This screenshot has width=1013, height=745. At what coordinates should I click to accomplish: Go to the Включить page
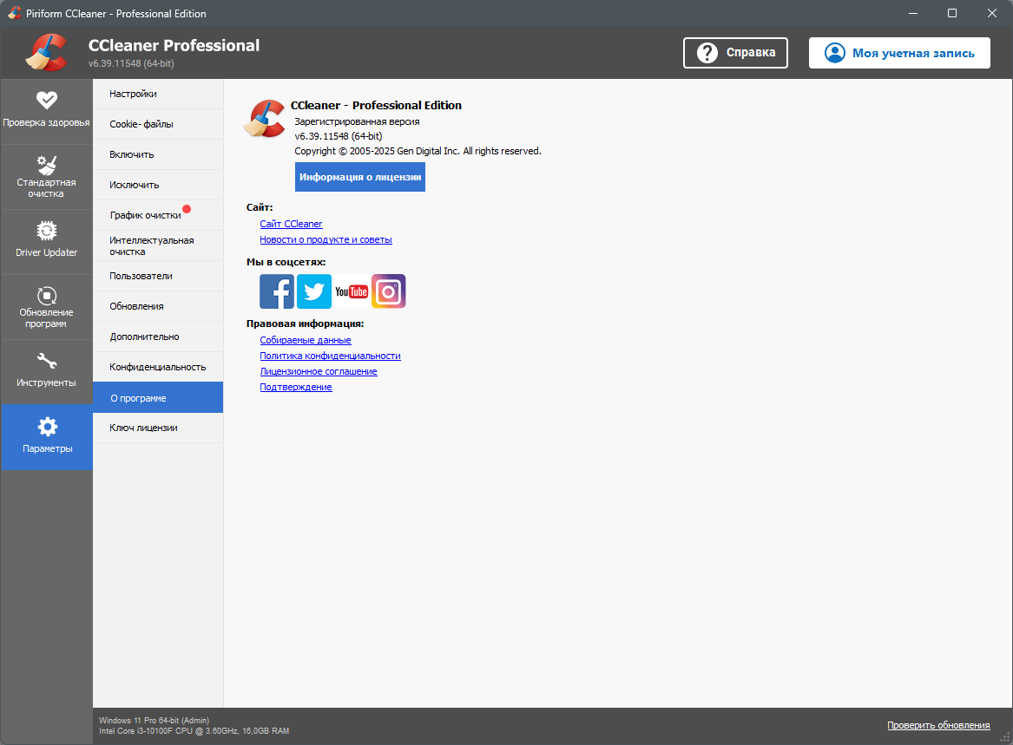click(158, 155)
